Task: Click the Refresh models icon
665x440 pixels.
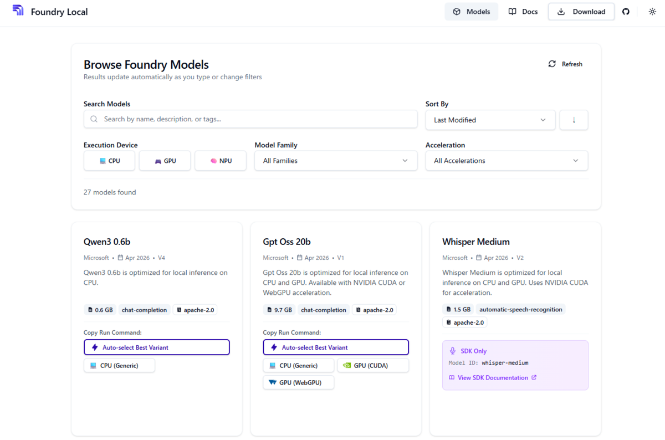Action: tap(552, 64)
